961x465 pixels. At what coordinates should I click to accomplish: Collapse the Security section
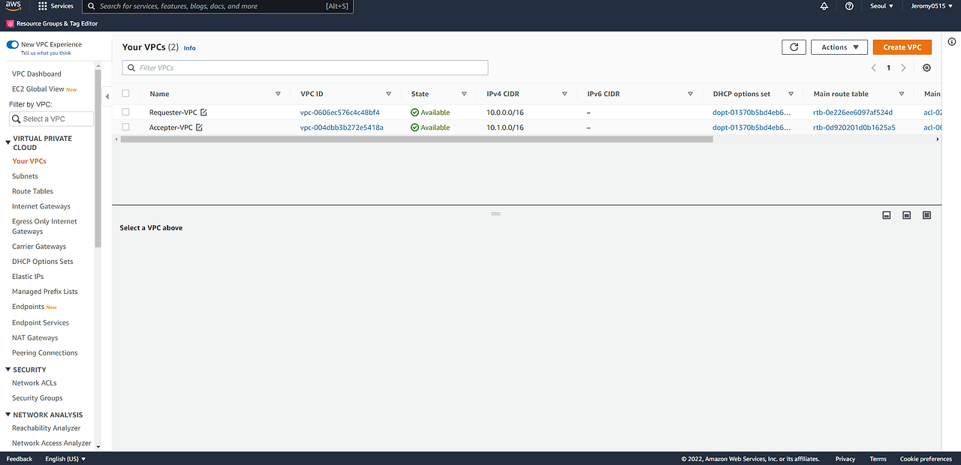click(8, 370)
